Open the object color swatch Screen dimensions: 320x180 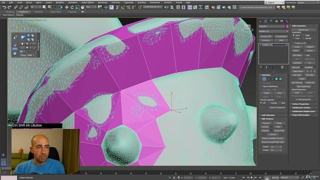(287, 26)
